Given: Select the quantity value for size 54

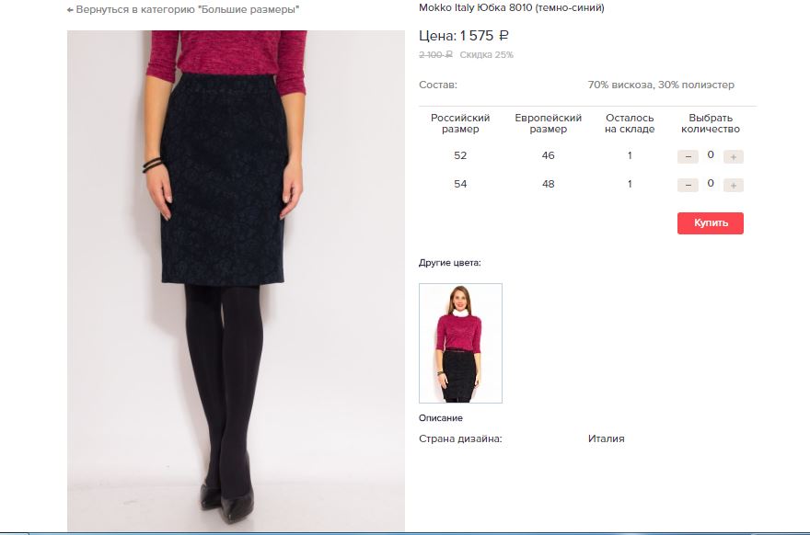Looking at the screenshot, I should (x=711, y=183).
